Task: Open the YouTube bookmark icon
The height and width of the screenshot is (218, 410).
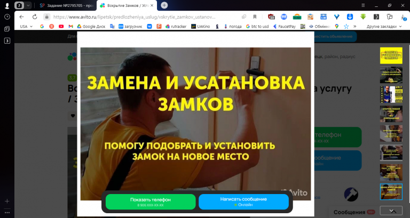Action: 61,26
